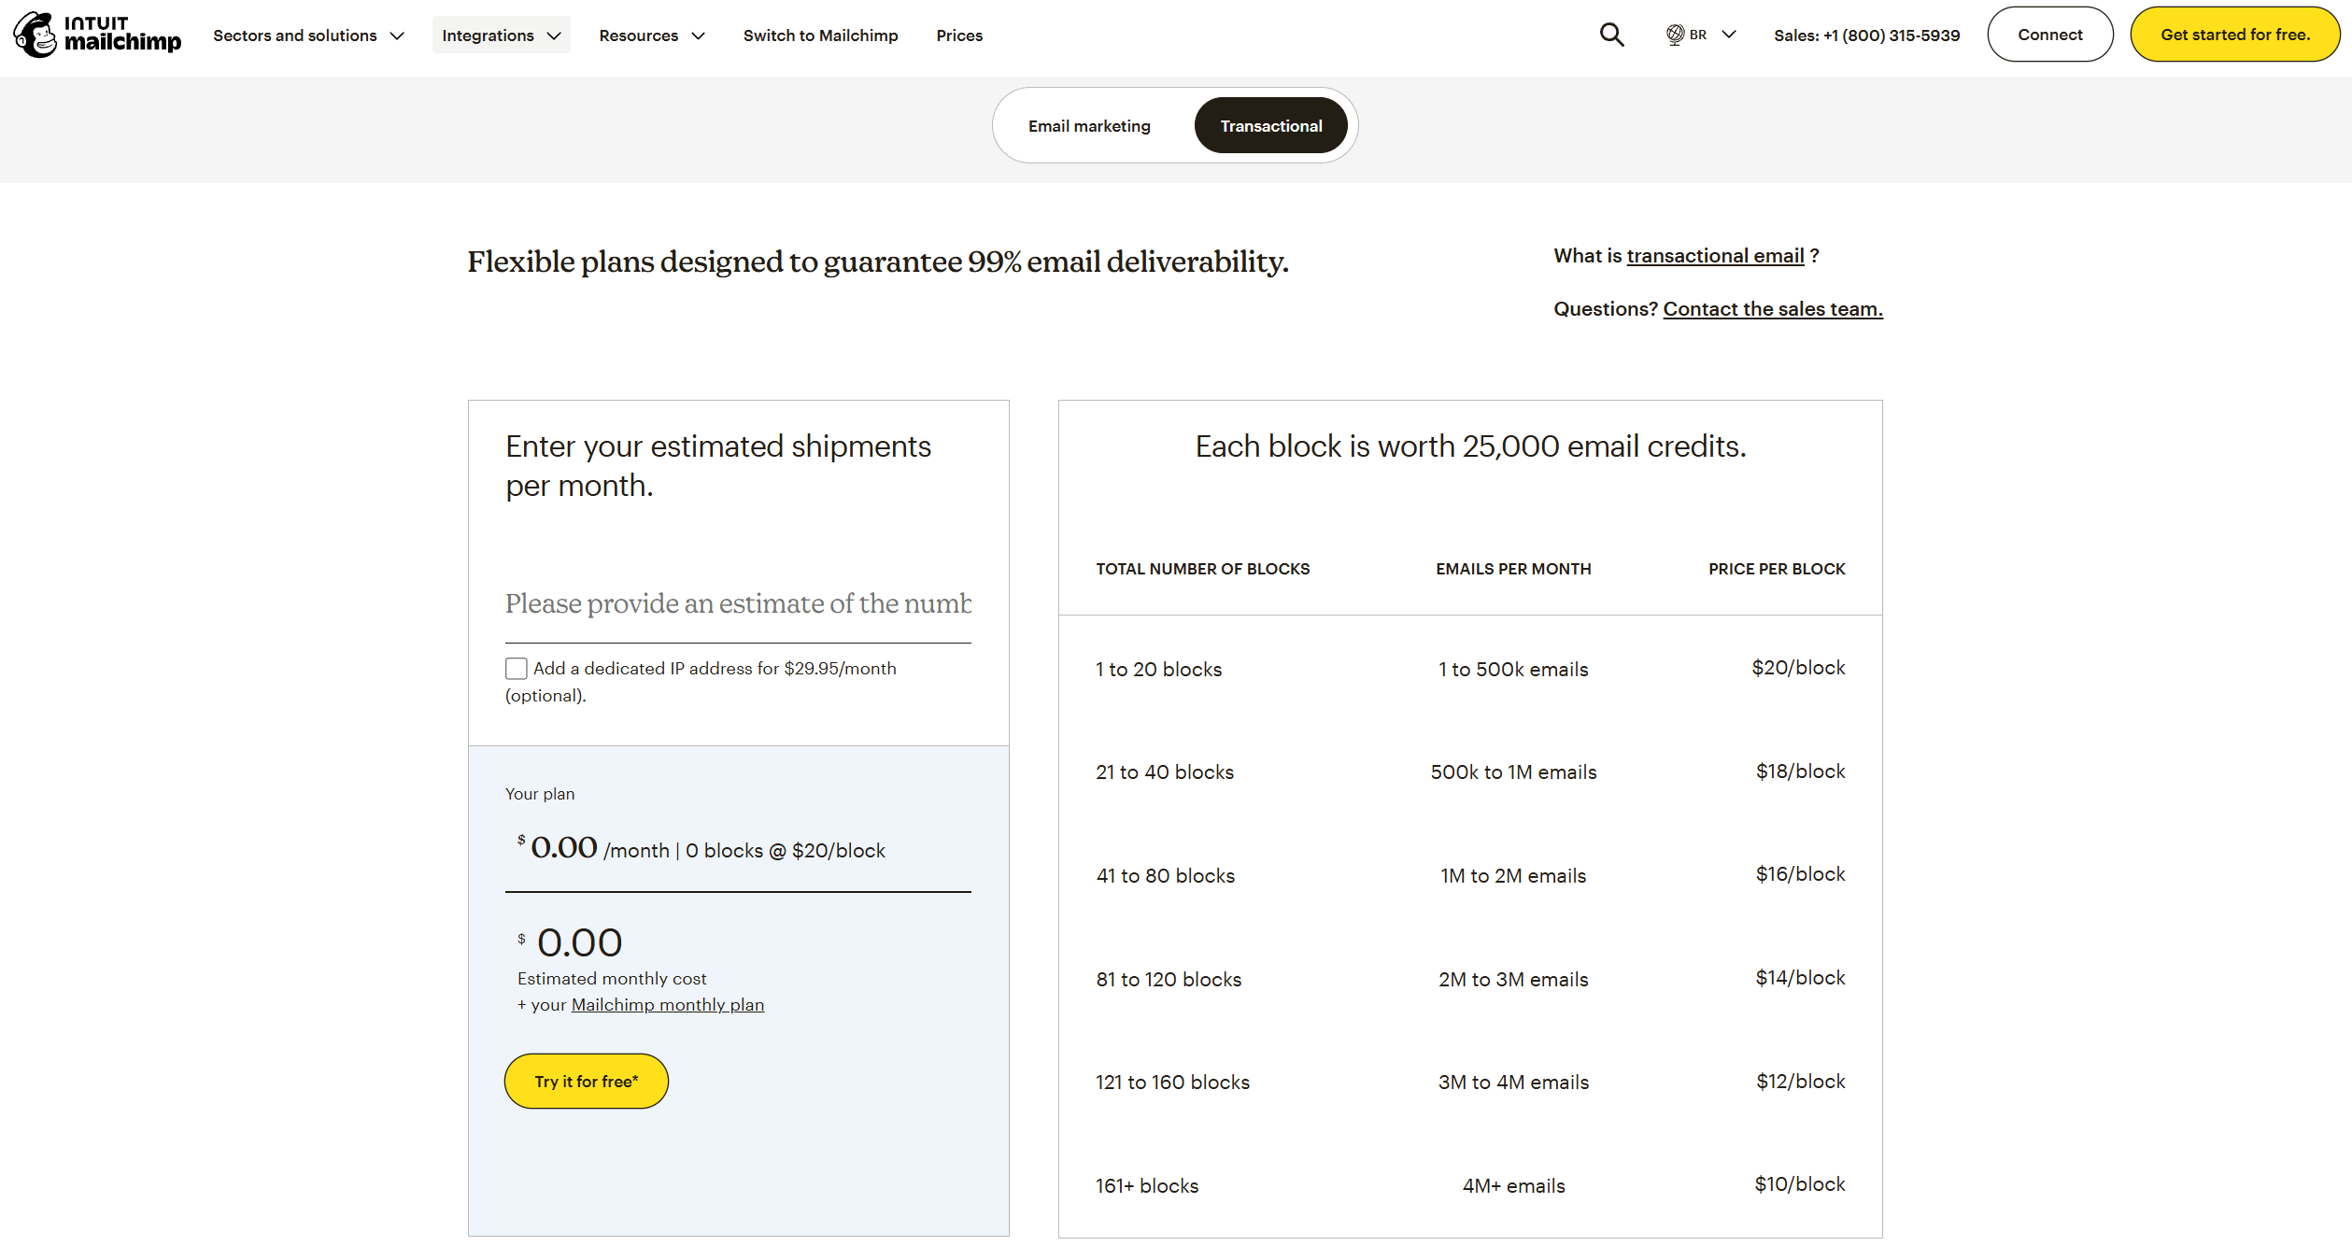This screenshot has width=2352, height=1260.
Task: Click the '$16/block' price cell
Action: pos(1800,873)
